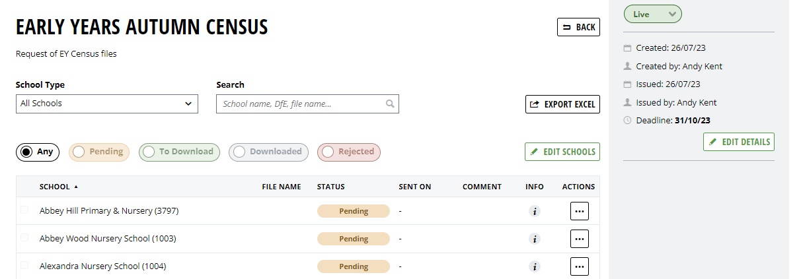
Task: Select the Any status filter
Action: pyautogui.click(x=38, y=152)
